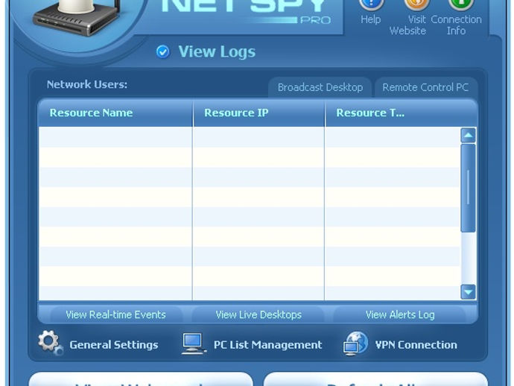Click the Visit Website icon
This screenshot has height=386, width=514.
(416, 4)
